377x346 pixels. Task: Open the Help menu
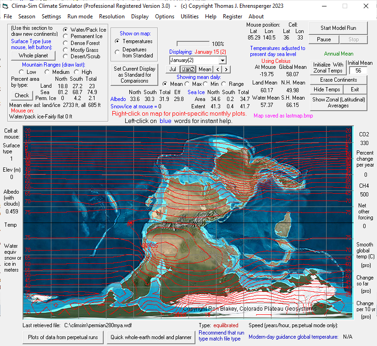coord(211,17)
